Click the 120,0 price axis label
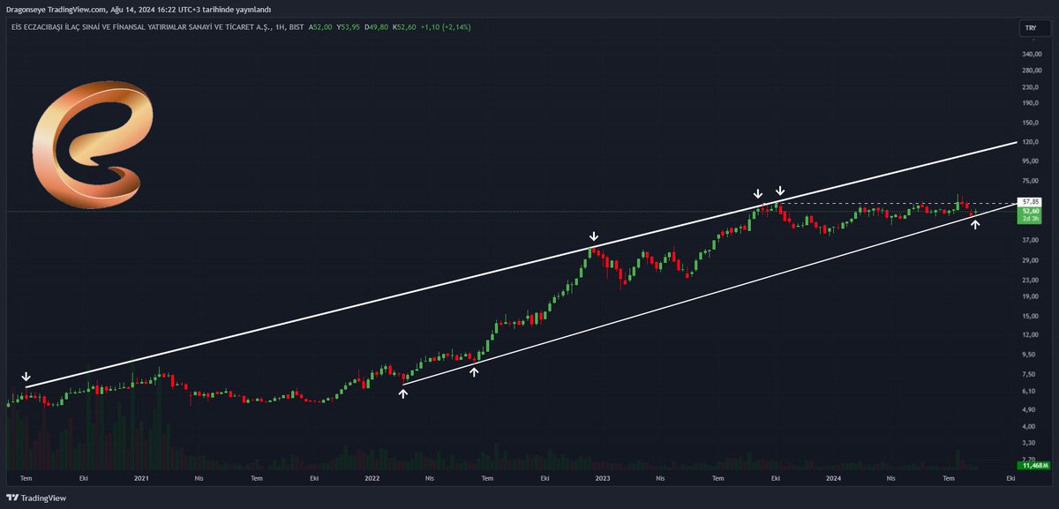This screenshot has width=1059, height=509. 1031,141
